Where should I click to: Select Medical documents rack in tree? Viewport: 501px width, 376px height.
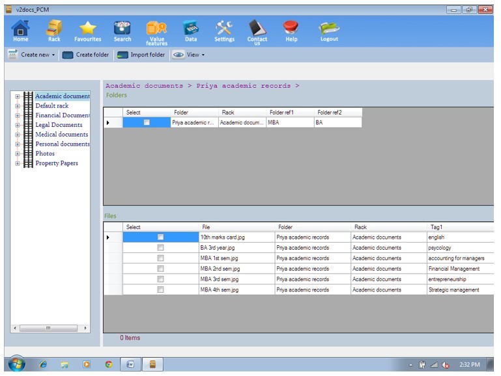click(x=61, y=135)
